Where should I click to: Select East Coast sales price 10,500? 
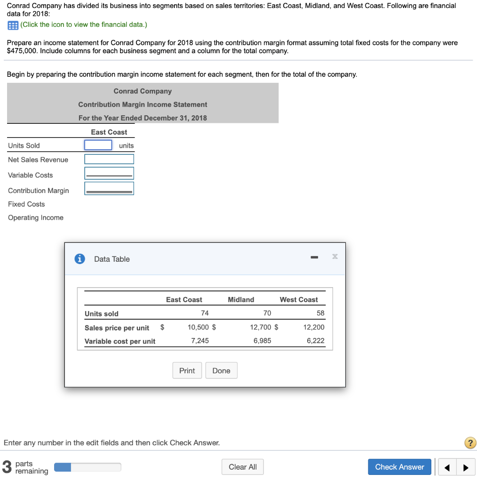click(x=198, y=327)
